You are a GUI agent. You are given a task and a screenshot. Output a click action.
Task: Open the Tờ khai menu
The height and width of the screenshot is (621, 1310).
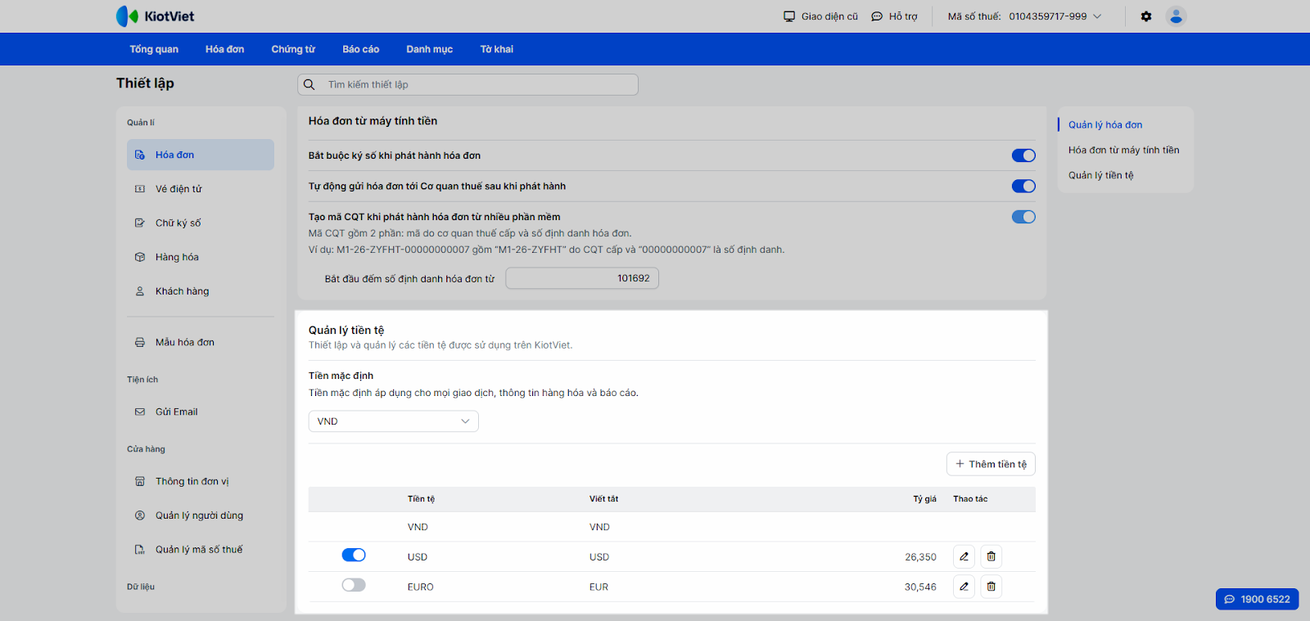pyautogui.click(x=497, y=49)
